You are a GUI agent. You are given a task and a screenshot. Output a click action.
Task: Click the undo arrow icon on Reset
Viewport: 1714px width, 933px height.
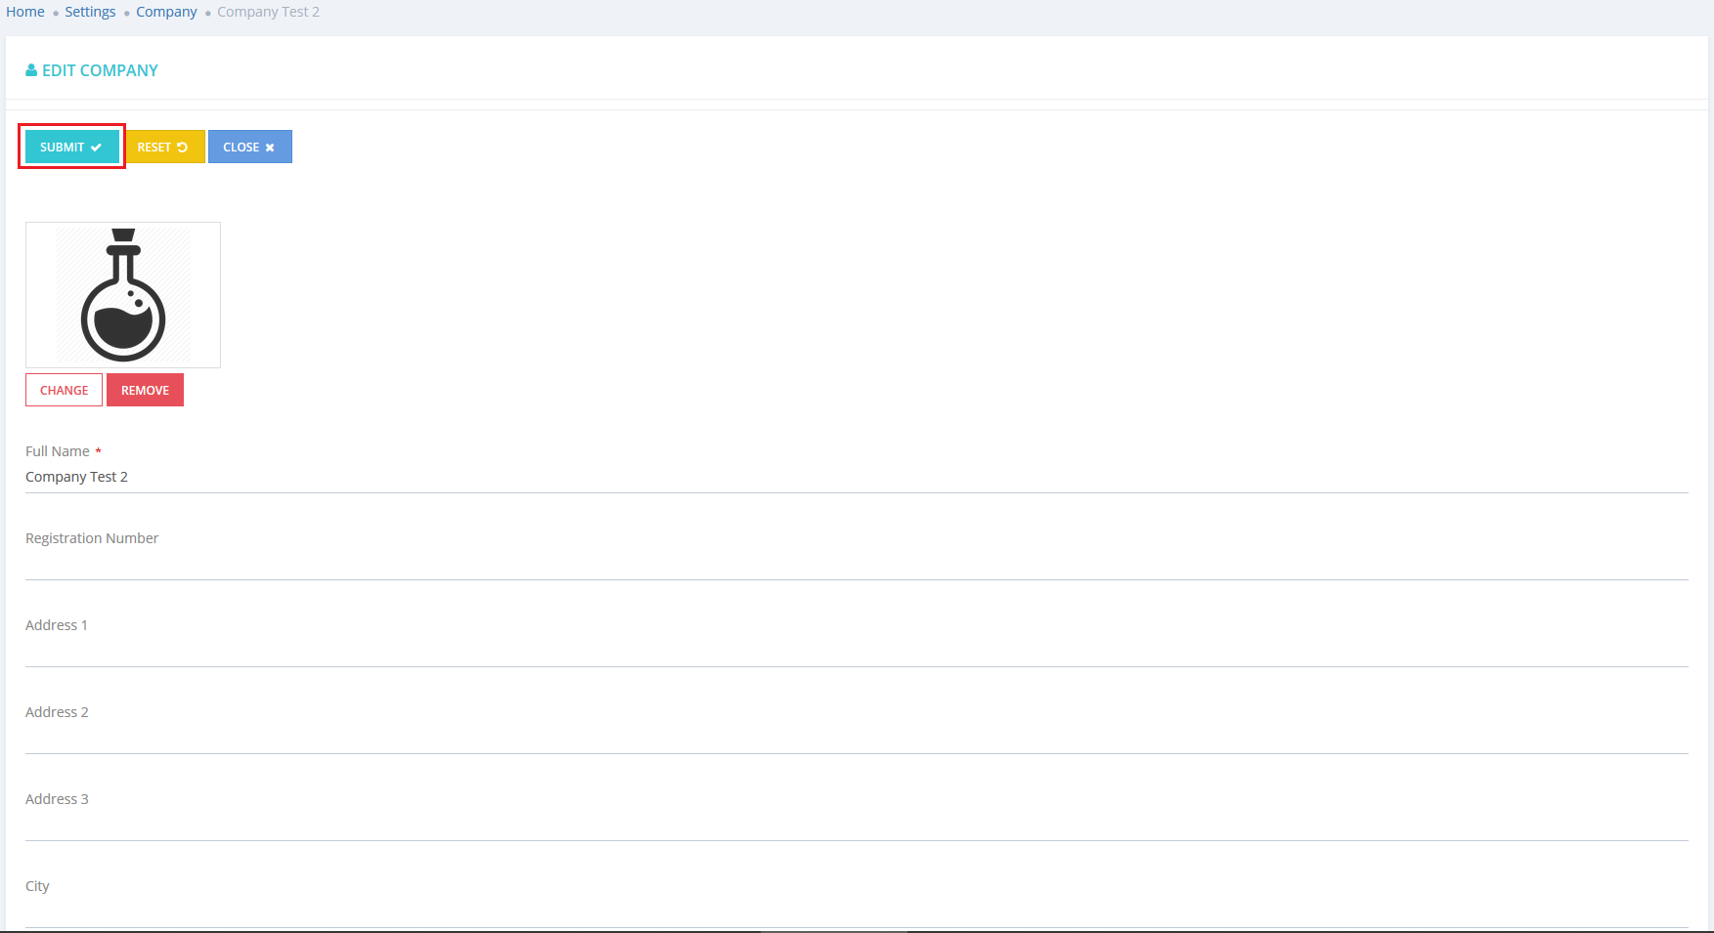point(182,148)
